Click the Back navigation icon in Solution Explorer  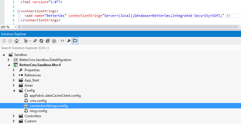coord(4,41)
